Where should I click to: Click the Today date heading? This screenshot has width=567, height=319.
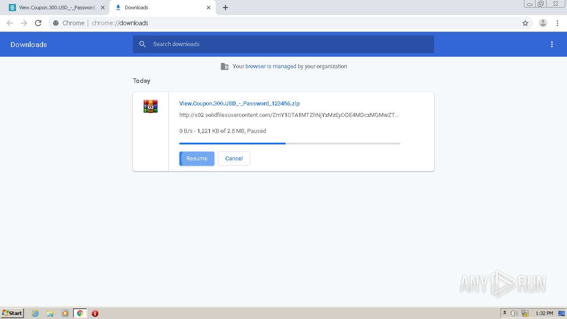coord(142,81)
